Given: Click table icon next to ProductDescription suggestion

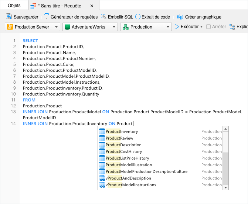Looking at the screenshot, I should pos(102,145).
